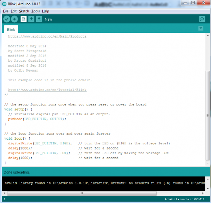Minimize the Arduino window
This screenshot has height=203, width=211.
(x=185, y=3)
